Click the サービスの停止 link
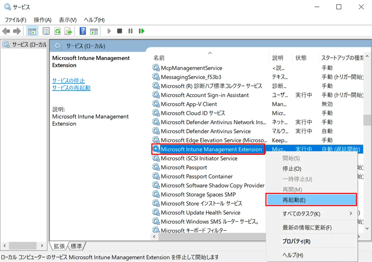372x262 pixels. pyautogui.click(x=68, y=80)
